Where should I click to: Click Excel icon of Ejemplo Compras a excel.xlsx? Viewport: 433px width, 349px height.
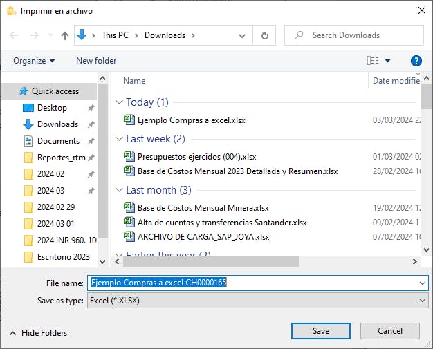129,120
